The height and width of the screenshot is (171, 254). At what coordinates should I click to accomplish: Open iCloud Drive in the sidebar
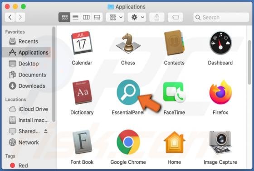click(27, 109)
